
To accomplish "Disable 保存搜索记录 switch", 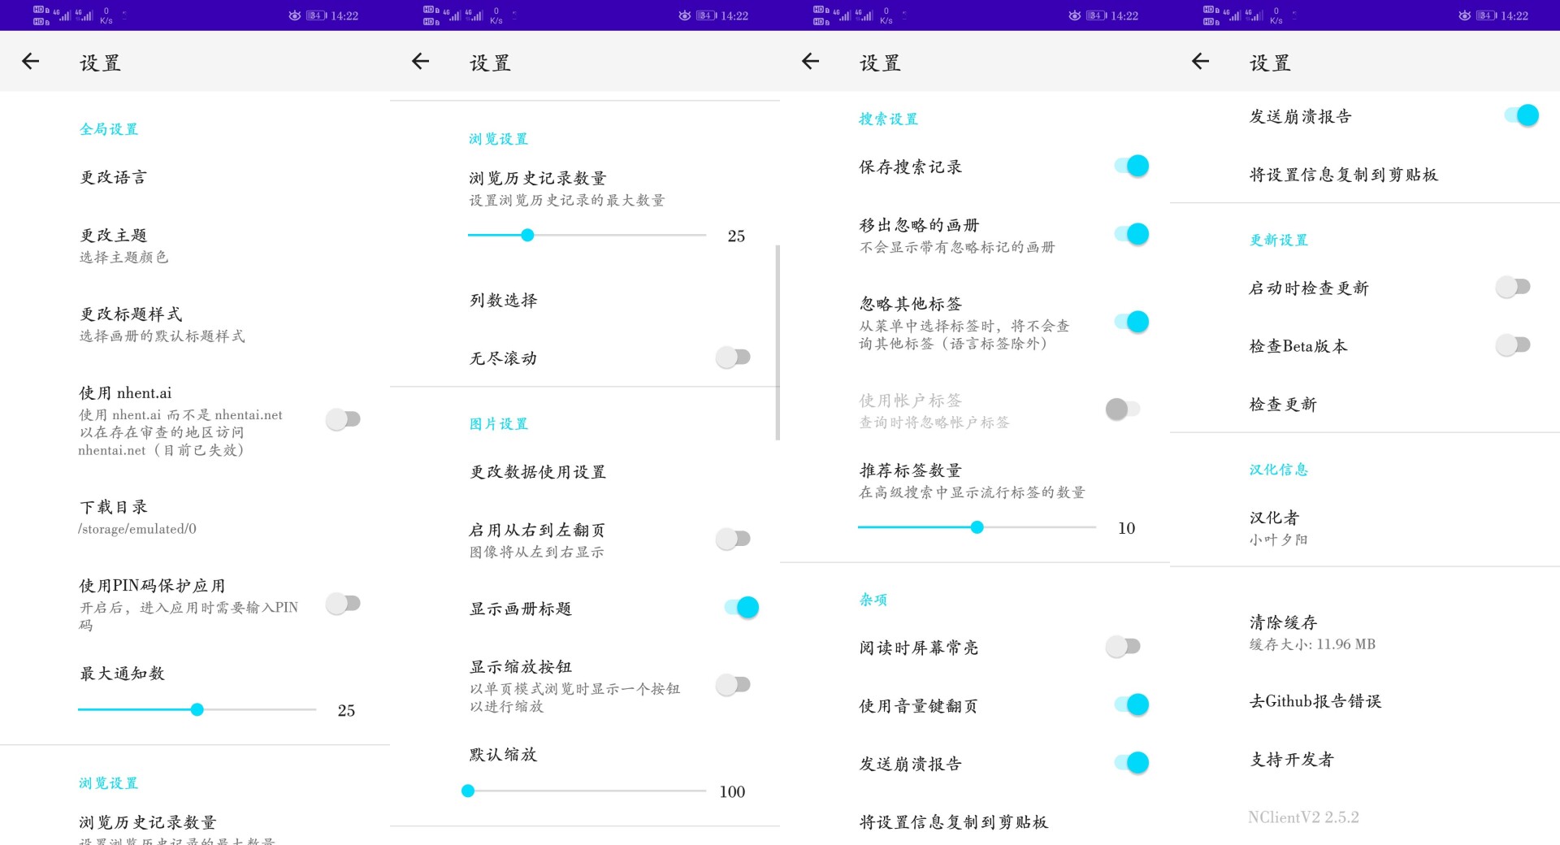I will point(1131,167).
